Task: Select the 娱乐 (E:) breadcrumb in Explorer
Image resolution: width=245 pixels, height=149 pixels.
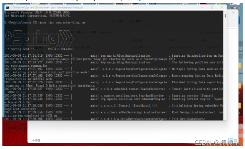Action: pyautogui.click(x=82, y=32)
